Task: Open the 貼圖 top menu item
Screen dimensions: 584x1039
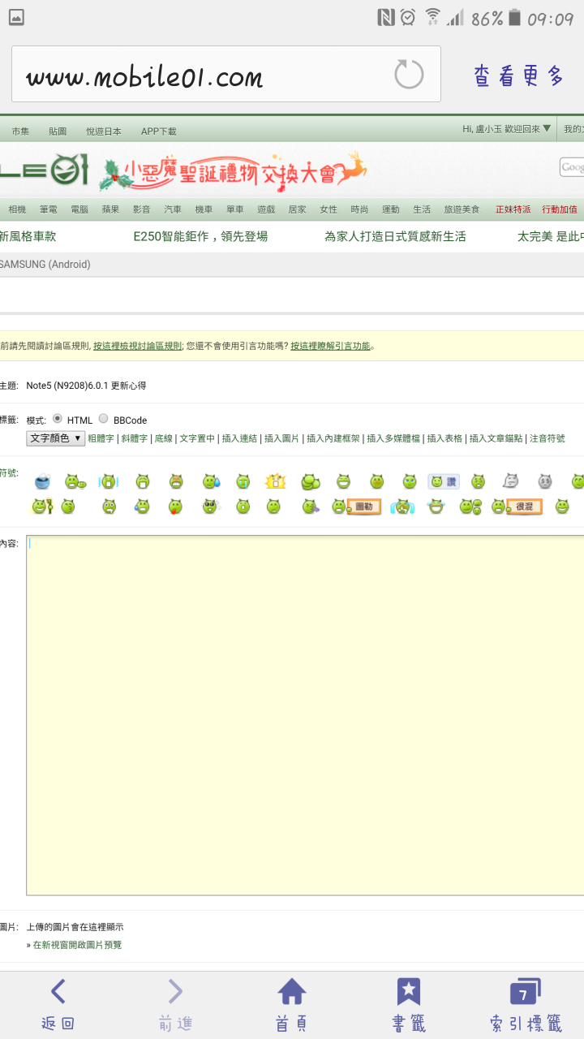Action: [58, 131]
